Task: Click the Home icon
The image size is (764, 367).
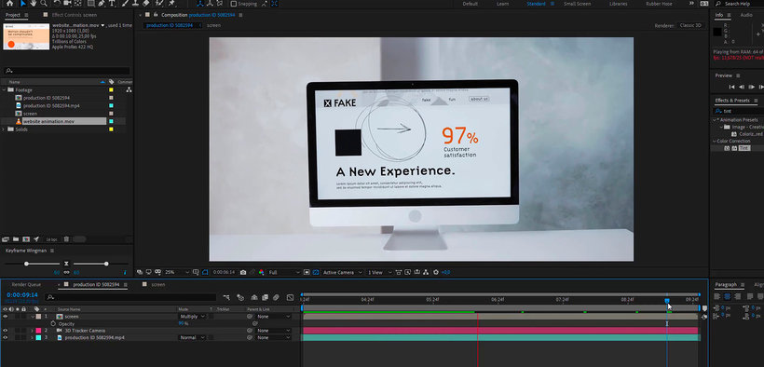Action: pos(9,4)
